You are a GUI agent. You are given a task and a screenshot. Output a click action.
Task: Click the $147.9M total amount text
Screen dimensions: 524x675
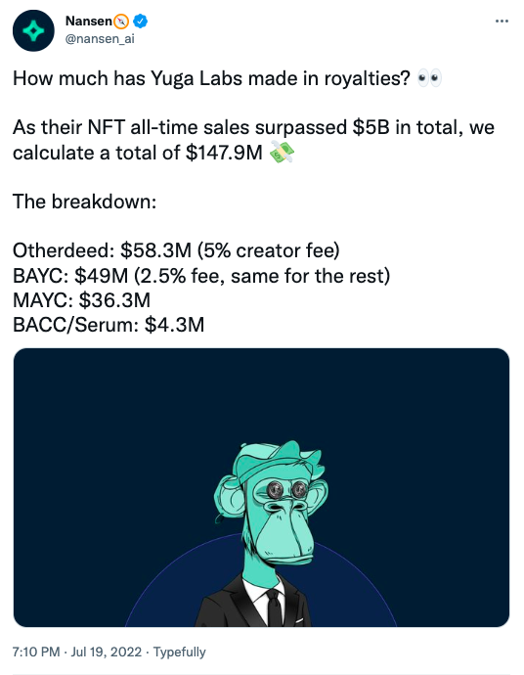point(224,153)
